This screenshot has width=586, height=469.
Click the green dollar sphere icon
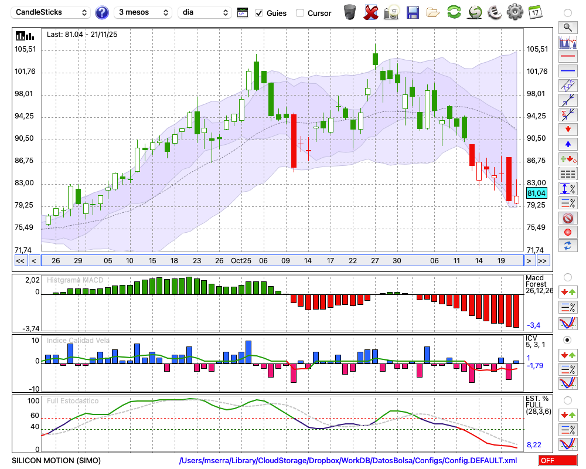(475, 12)
